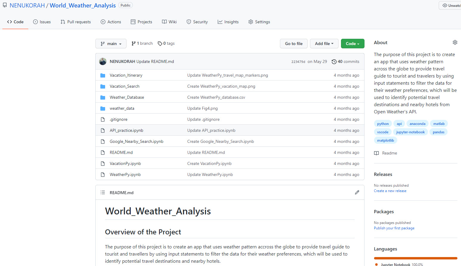The height and width of the screenshot is (266, 461).
Task: Open the Insights tab
Action: (x=228, y=22)
